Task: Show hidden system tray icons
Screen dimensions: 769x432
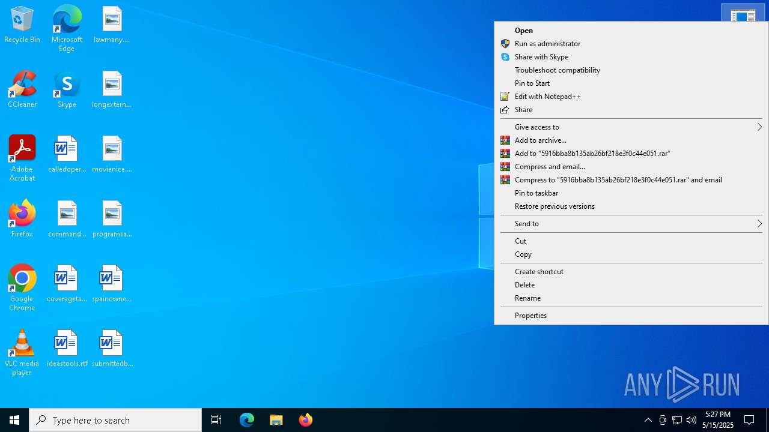Action: pos(648,420)
